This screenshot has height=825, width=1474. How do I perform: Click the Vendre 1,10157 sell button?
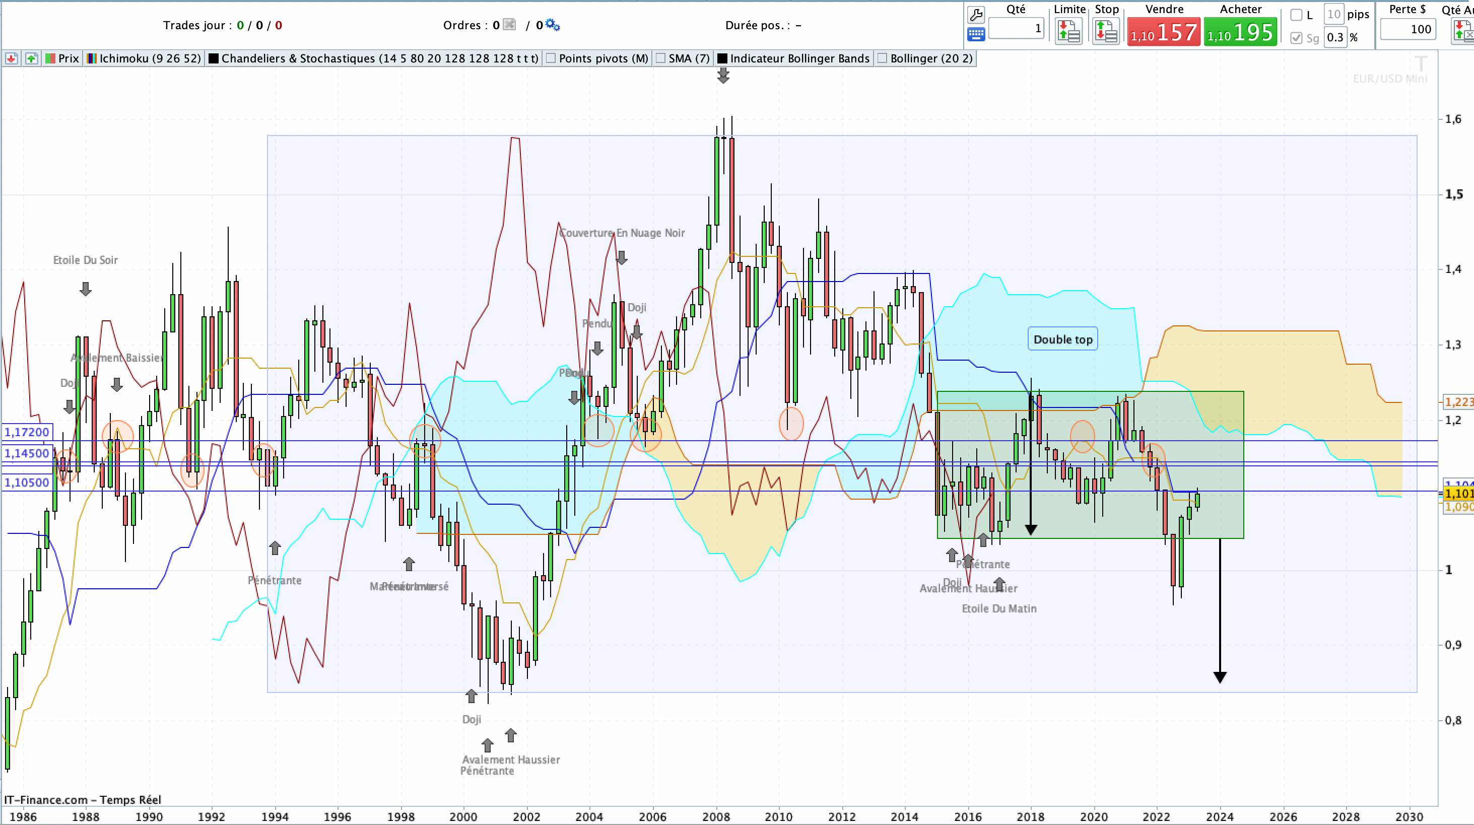[1164, 31]
